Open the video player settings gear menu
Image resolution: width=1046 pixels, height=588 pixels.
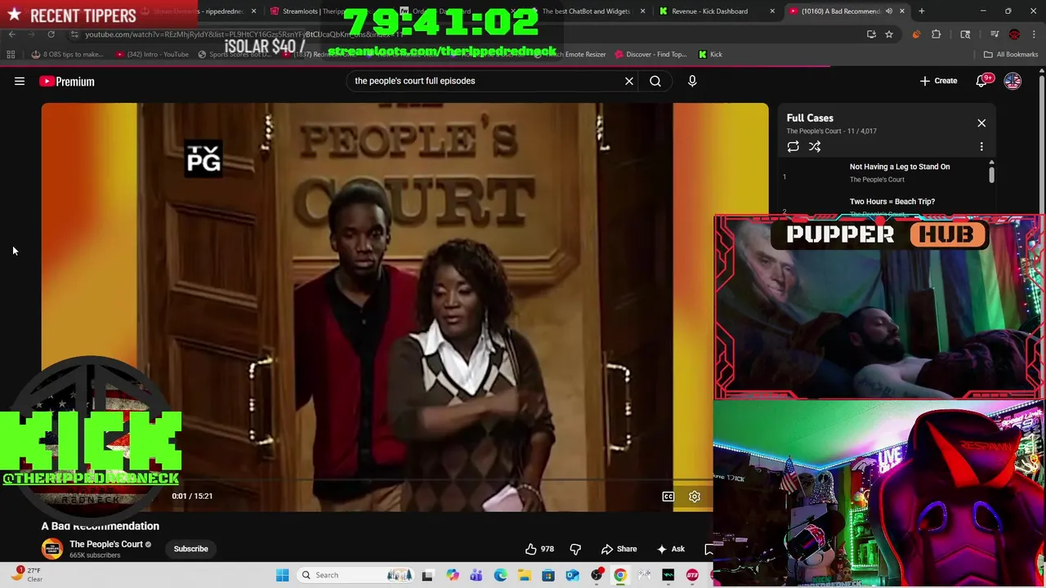694,497
